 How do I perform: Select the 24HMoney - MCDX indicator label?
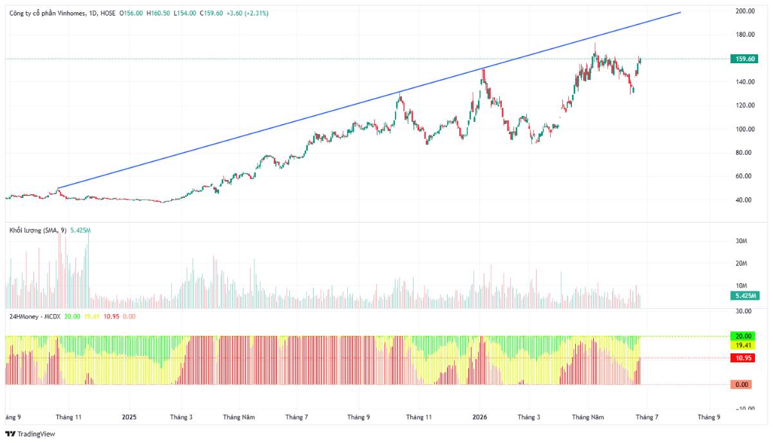35,317
